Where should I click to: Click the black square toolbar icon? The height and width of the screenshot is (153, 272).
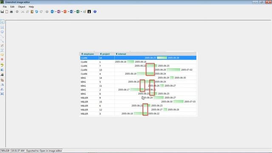coord(89,11)
